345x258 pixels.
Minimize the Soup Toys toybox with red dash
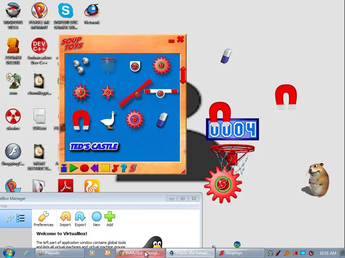tap(171, 41)
